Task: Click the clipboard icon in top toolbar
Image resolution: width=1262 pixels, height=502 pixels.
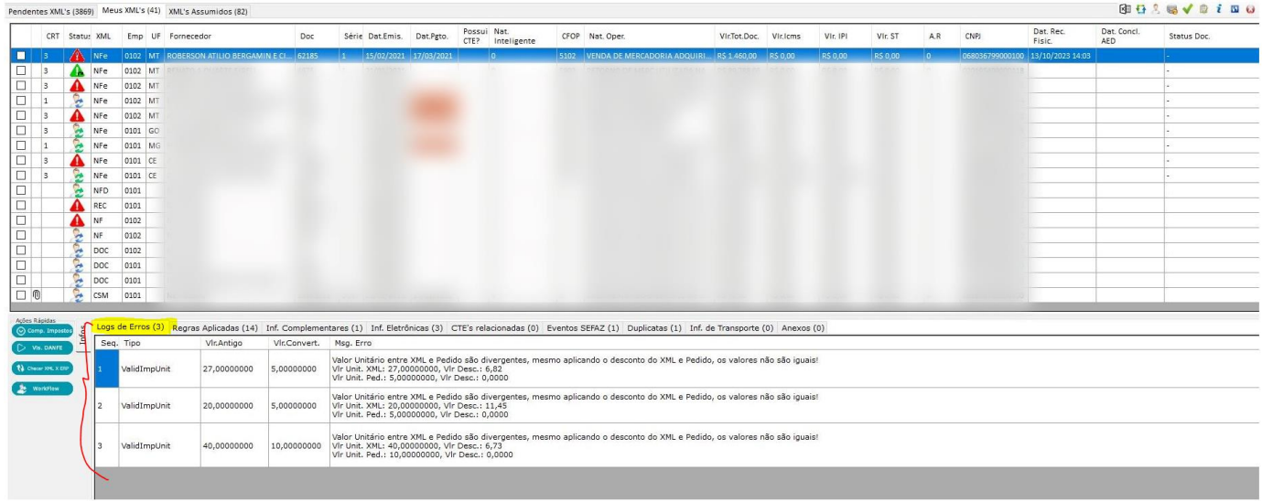Action: pyautogui.click(x=1203, y=9)
